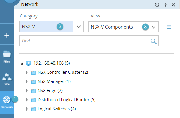Click the plus add icon in sidebar
The image size is (180, 118).
tap(7, 35)
